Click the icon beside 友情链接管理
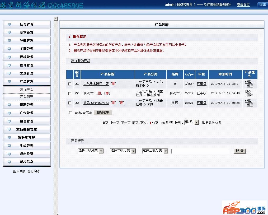 [x=9, y=129]
